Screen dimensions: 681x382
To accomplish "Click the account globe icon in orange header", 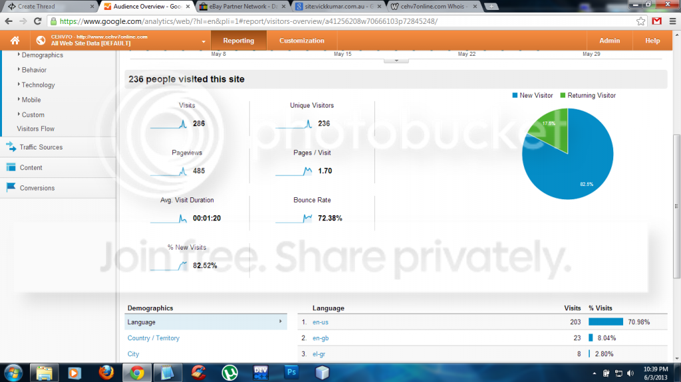I will [x=41, y=41].
